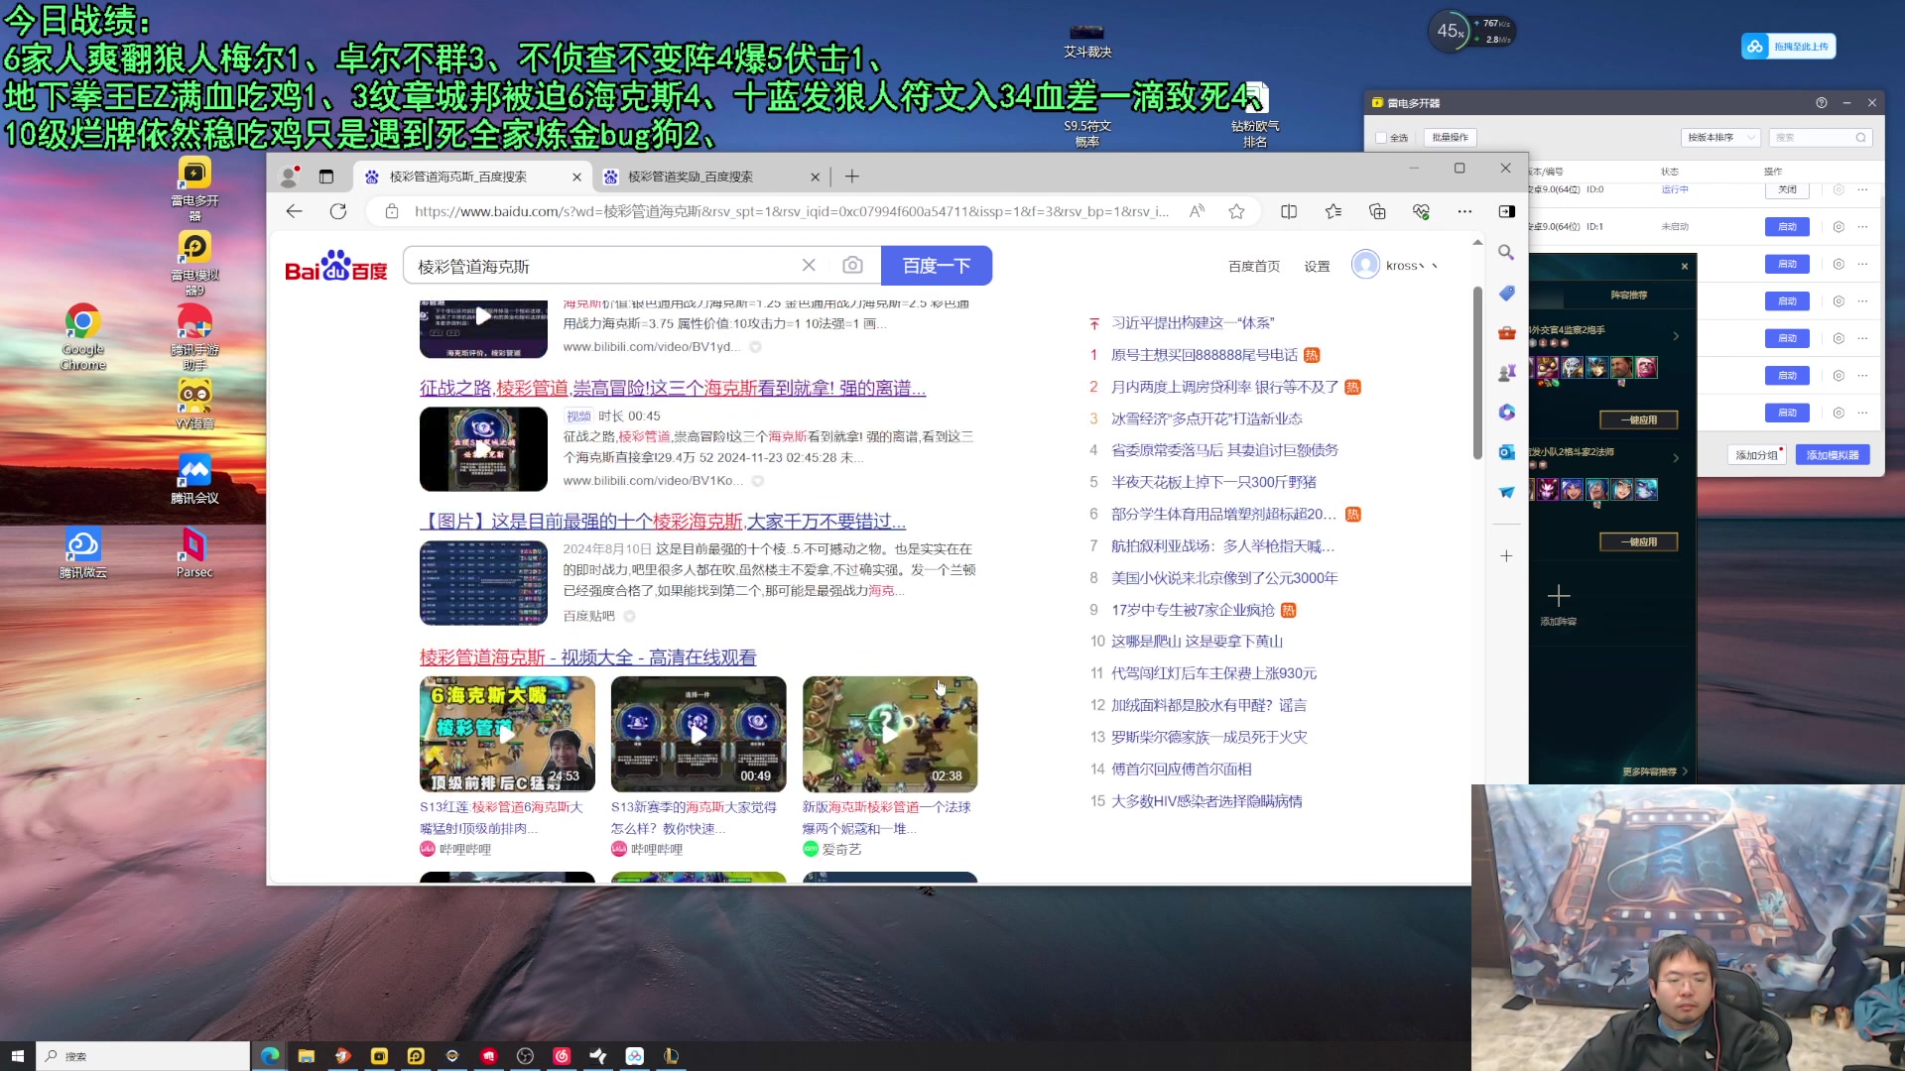The image size is (1905, 1071).
Task: Add this page to favorites
Action: click(1236, 211)
